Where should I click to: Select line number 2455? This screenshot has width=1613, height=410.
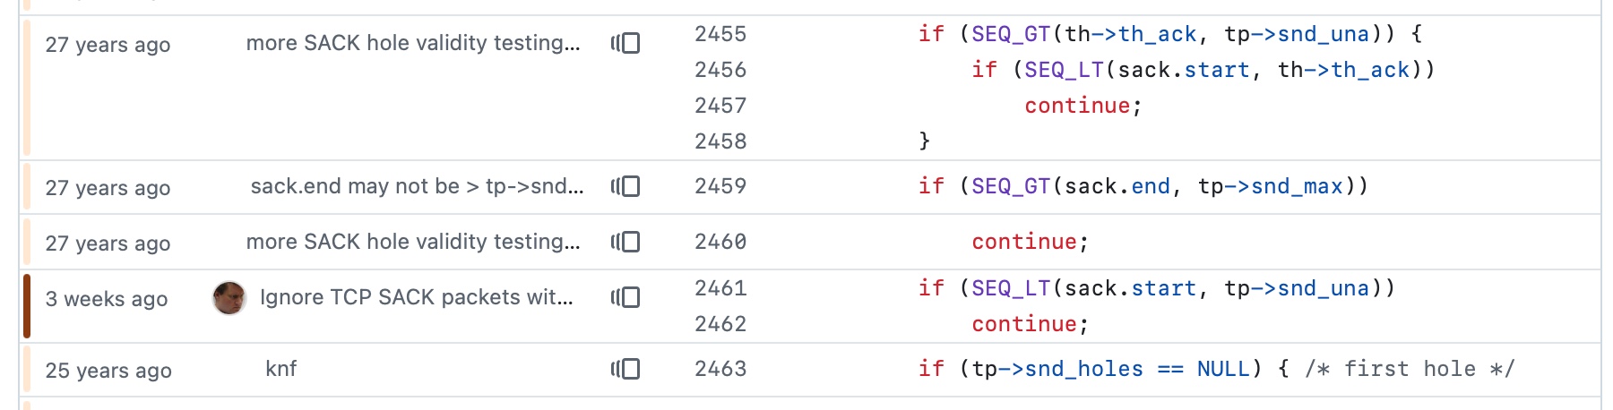[x=720, y=34]
